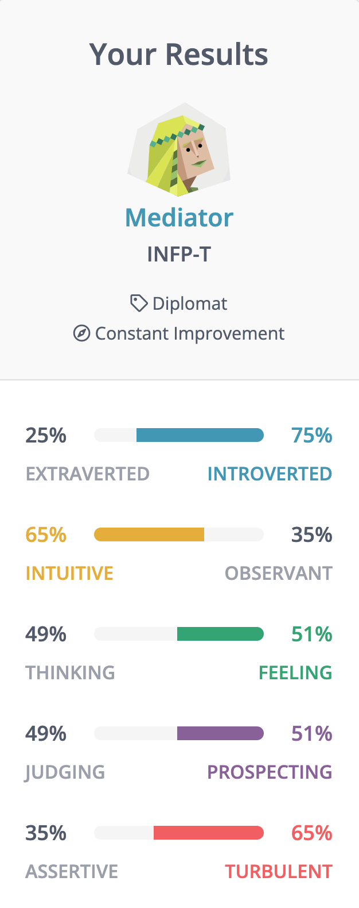Select the INTUITIVE trait label
This screenshot has height=908, width=359.
click(x=69, y=573)
